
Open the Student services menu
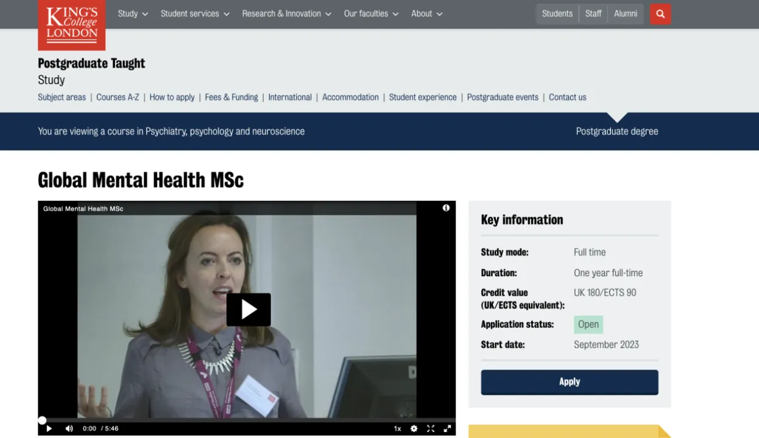pos(195,13)
